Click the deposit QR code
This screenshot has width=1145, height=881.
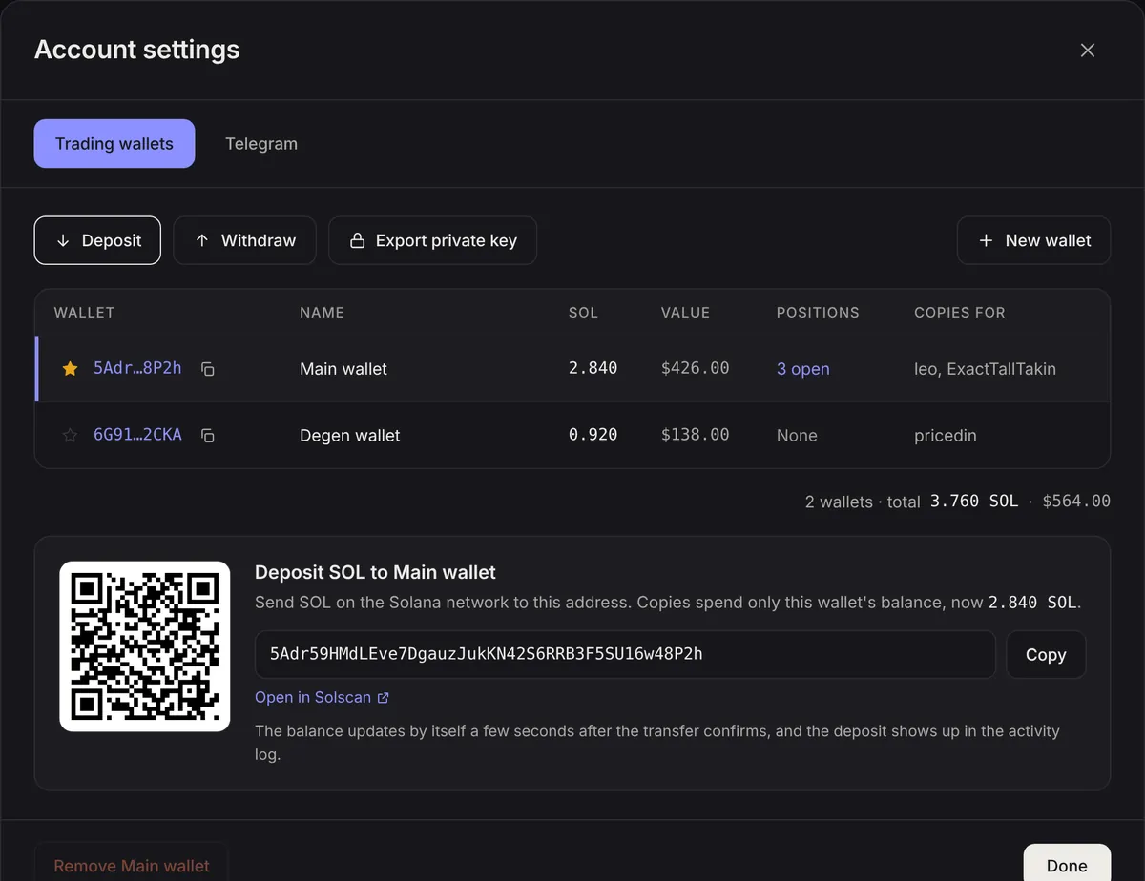145,646
